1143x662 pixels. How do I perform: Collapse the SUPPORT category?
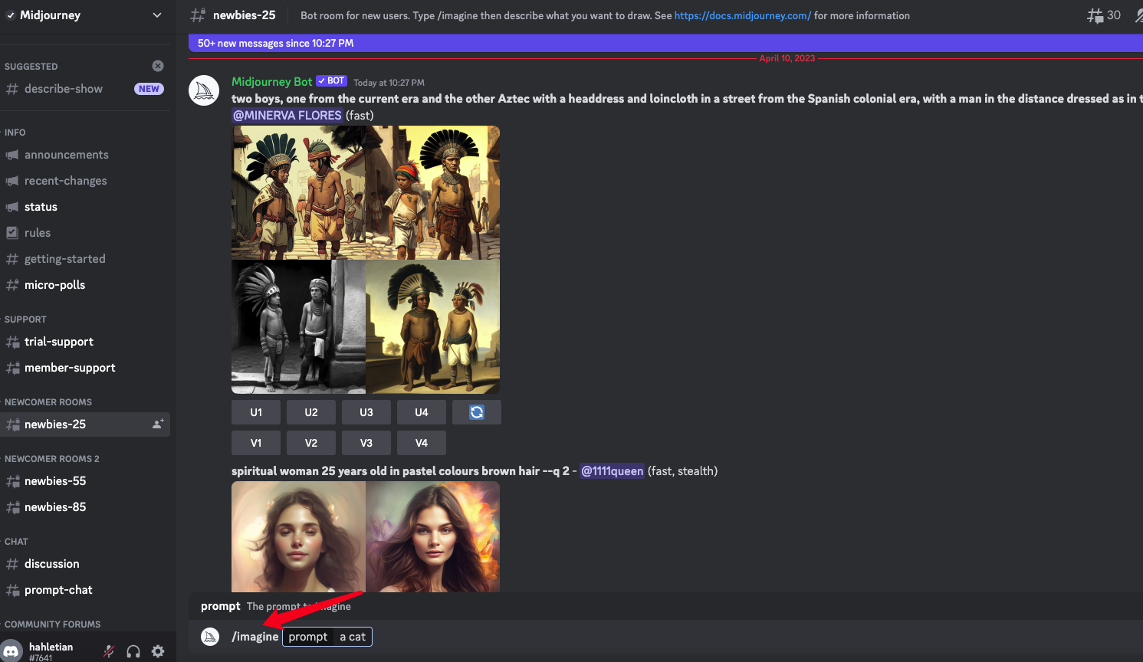pyautogui.click(x=25, y=320)
